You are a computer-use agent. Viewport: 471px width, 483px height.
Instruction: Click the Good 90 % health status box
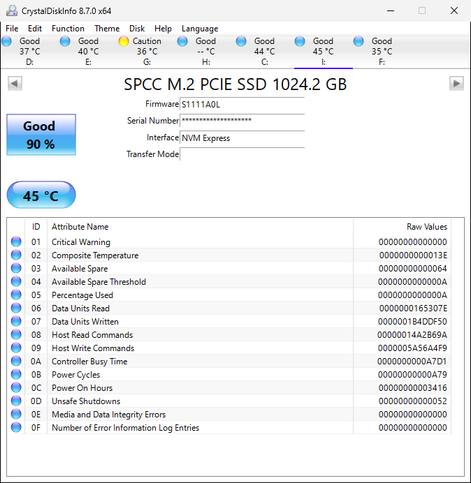tap(41, 135)
